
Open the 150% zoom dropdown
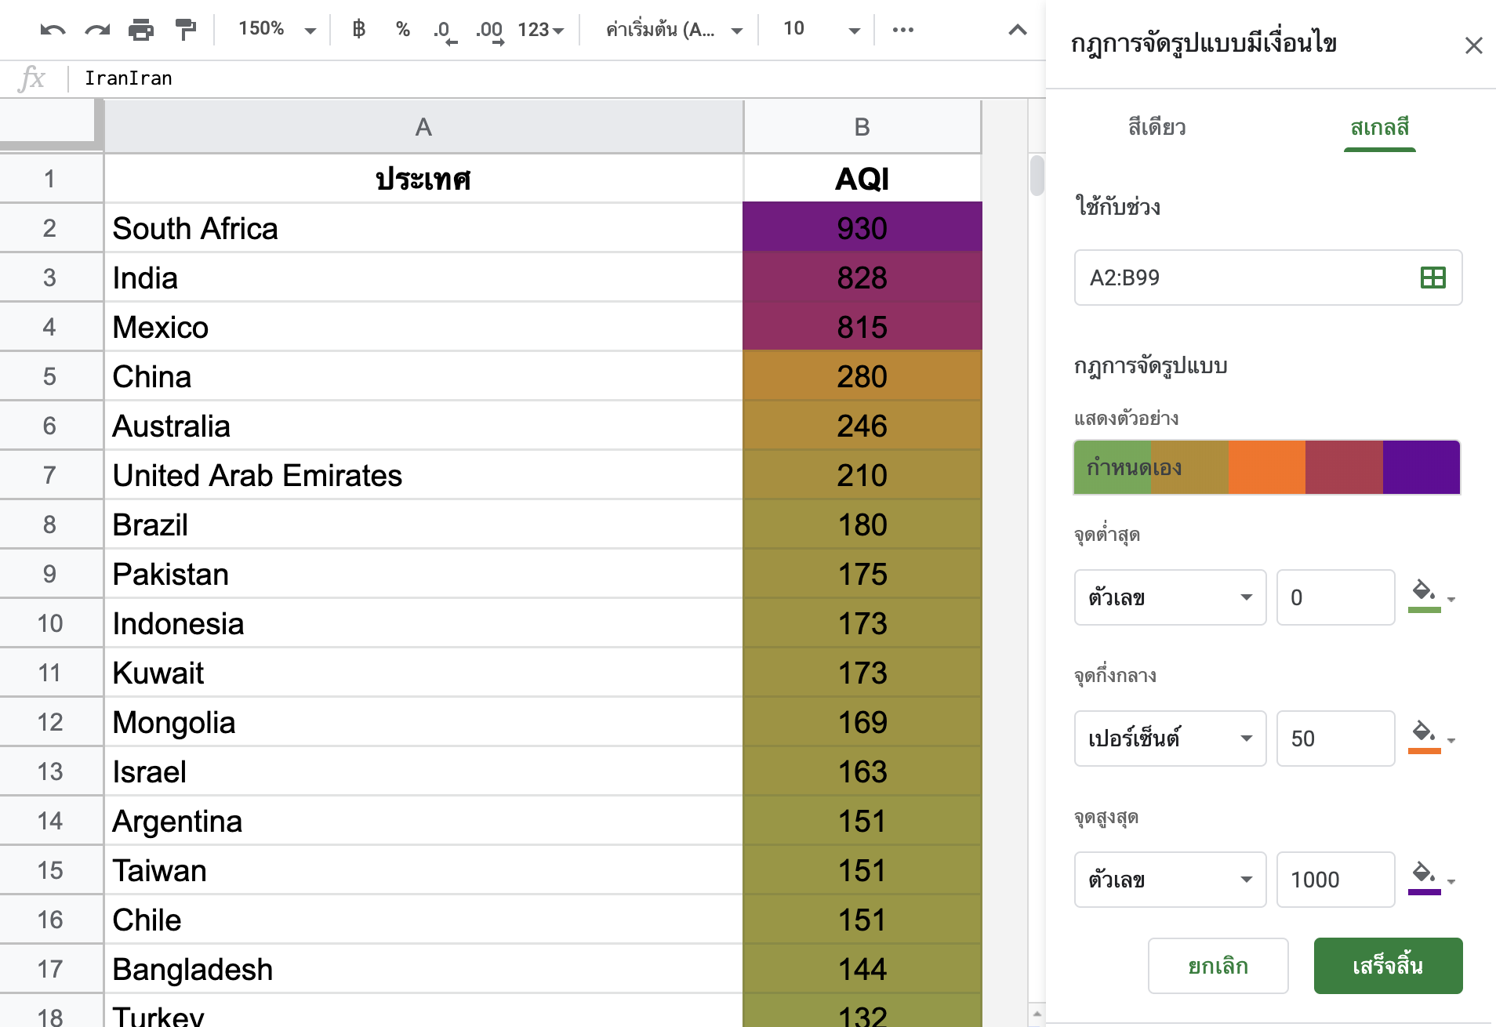(x=277, y=29)
